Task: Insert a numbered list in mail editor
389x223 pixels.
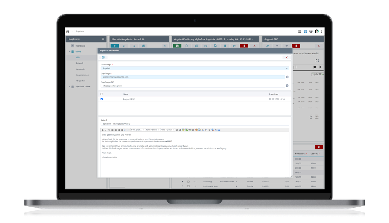Action: click(x=125, y=130)
